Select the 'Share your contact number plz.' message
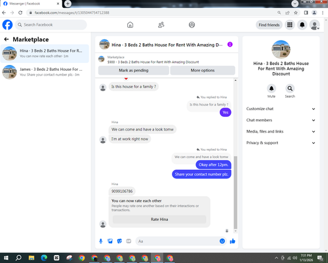The width and height of the screenshot is (328, 263). (x=201, y=174)
